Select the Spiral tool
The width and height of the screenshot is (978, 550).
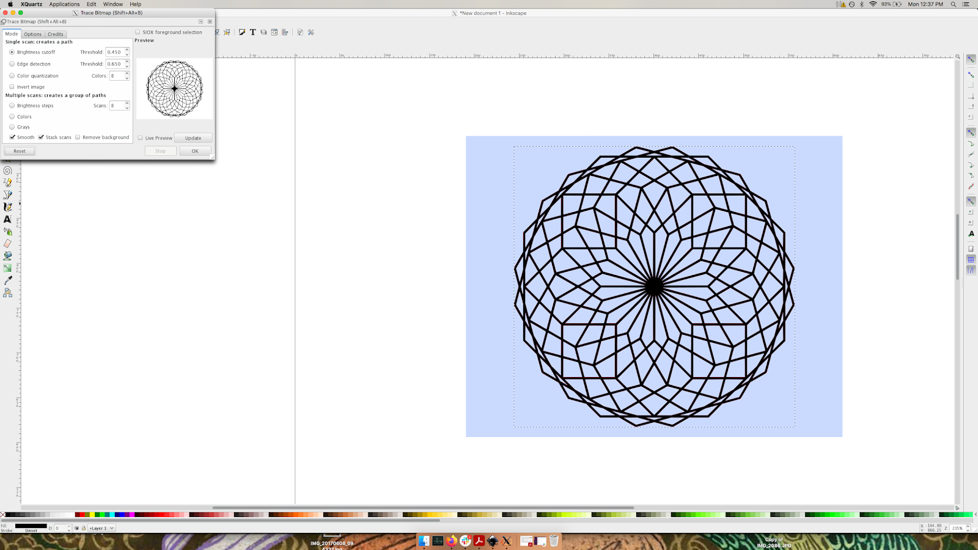tap(7, 170)
